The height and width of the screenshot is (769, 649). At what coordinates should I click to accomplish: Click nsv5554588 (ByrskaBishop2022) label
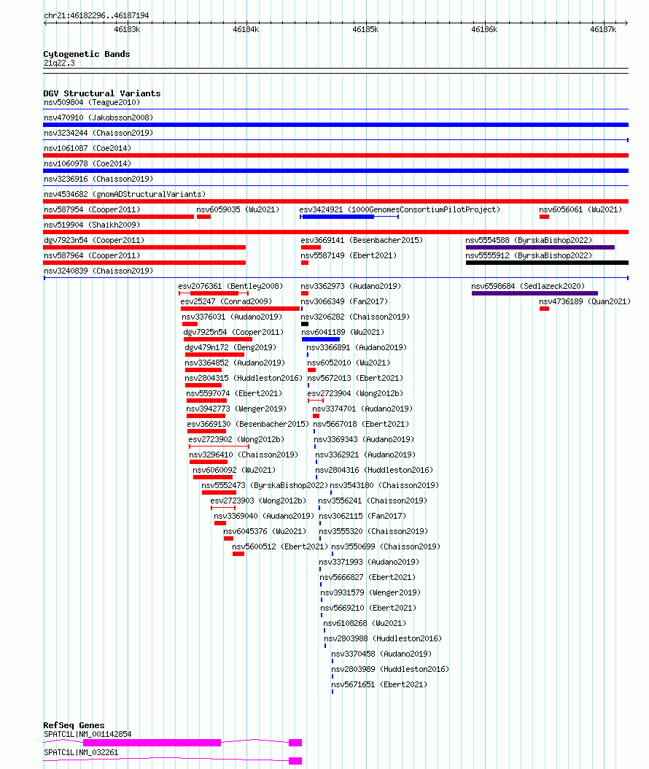point(529,240)
